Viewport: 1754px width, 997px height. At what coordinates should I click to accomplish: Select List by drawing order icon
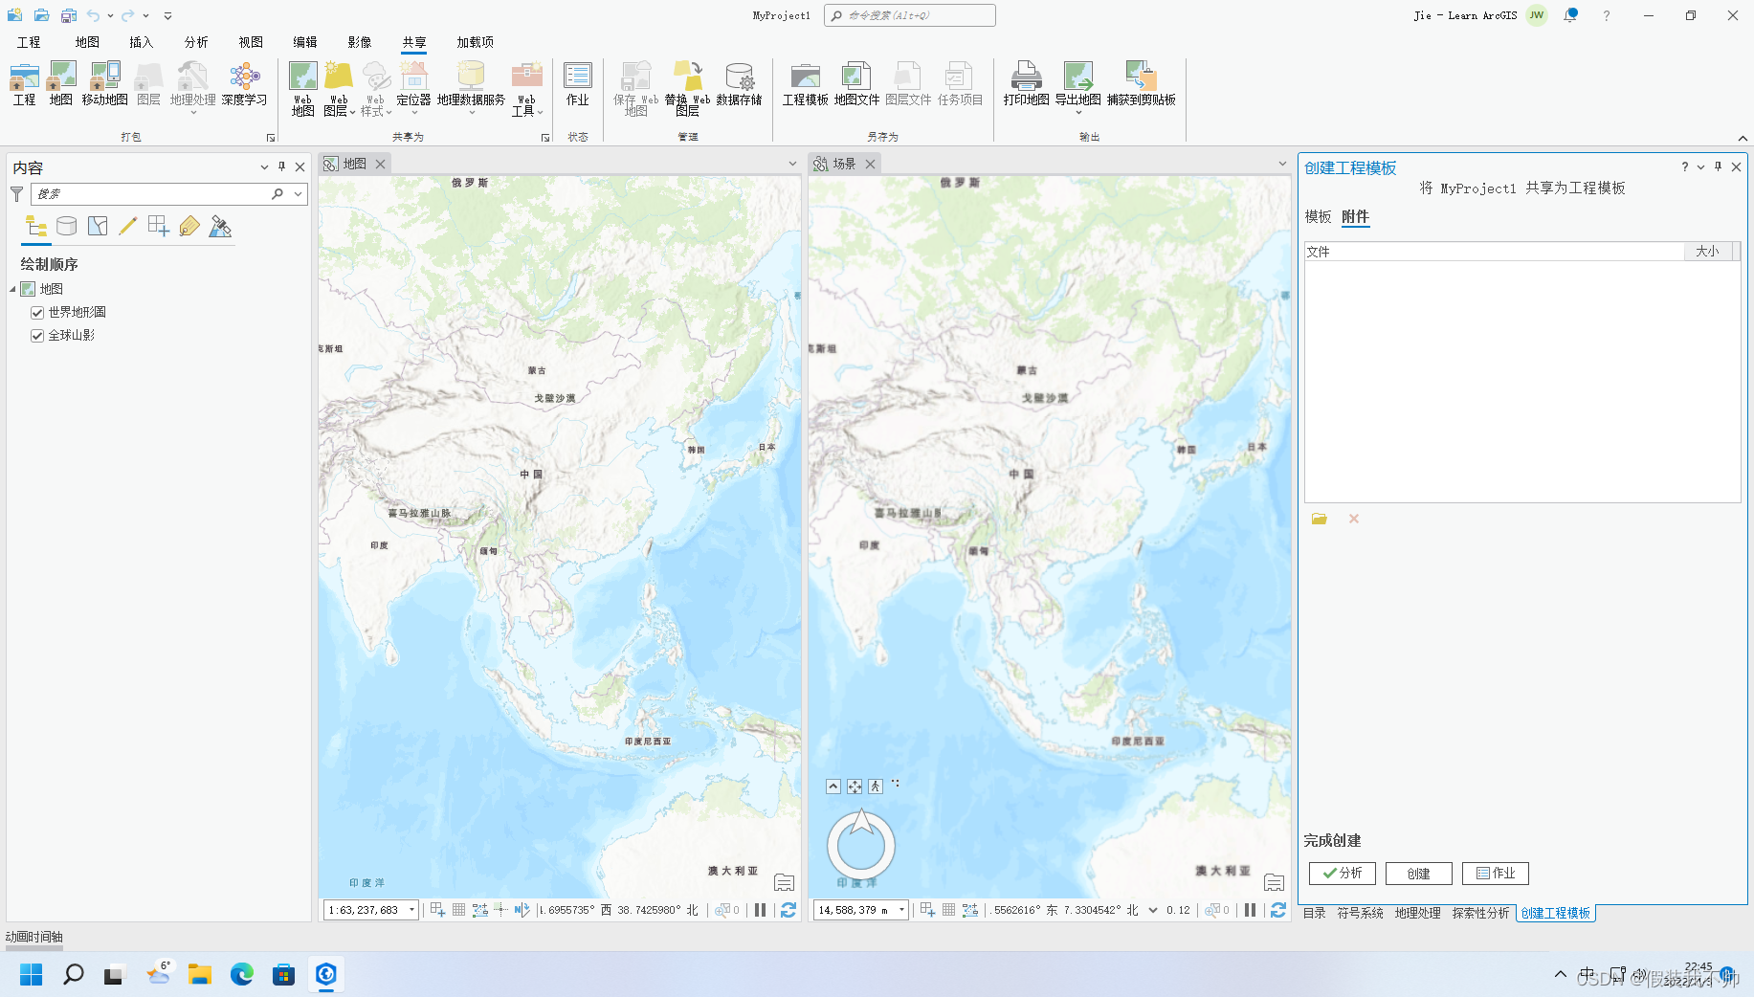pos(36,227)
